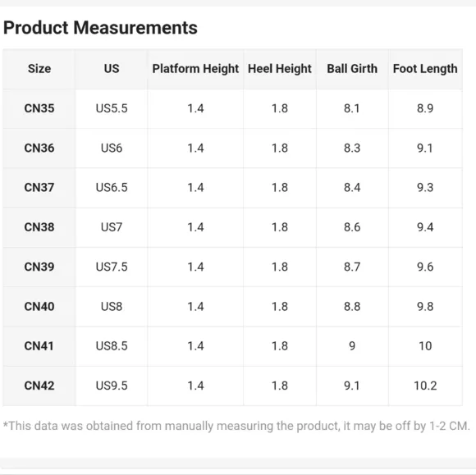Click the Product Measurements heading

click(100, 28)
